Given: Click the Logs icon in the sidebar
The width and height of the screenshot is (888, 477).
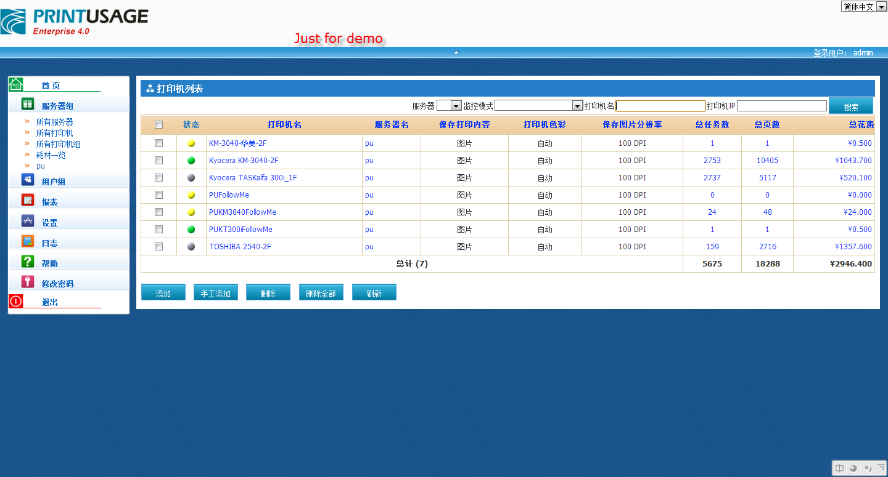Looking at the screenshot, I should [28, 241].
